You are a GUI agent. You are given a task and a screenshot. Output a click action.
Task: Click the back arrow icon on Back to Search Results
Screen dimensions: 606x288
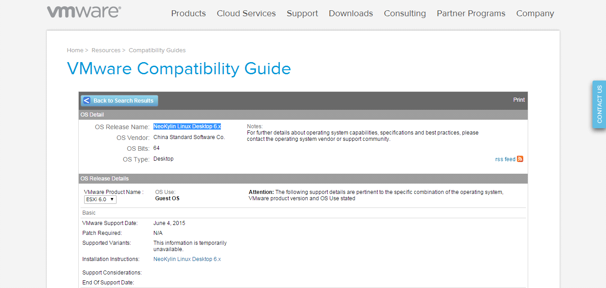click(87, 101)
